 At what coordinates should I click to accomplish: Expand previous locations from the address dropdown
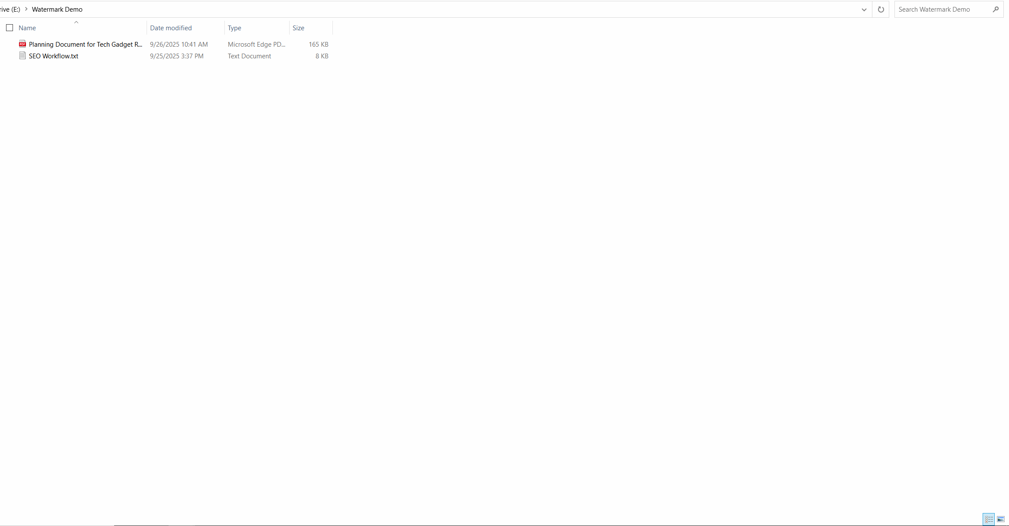point(864,9)
